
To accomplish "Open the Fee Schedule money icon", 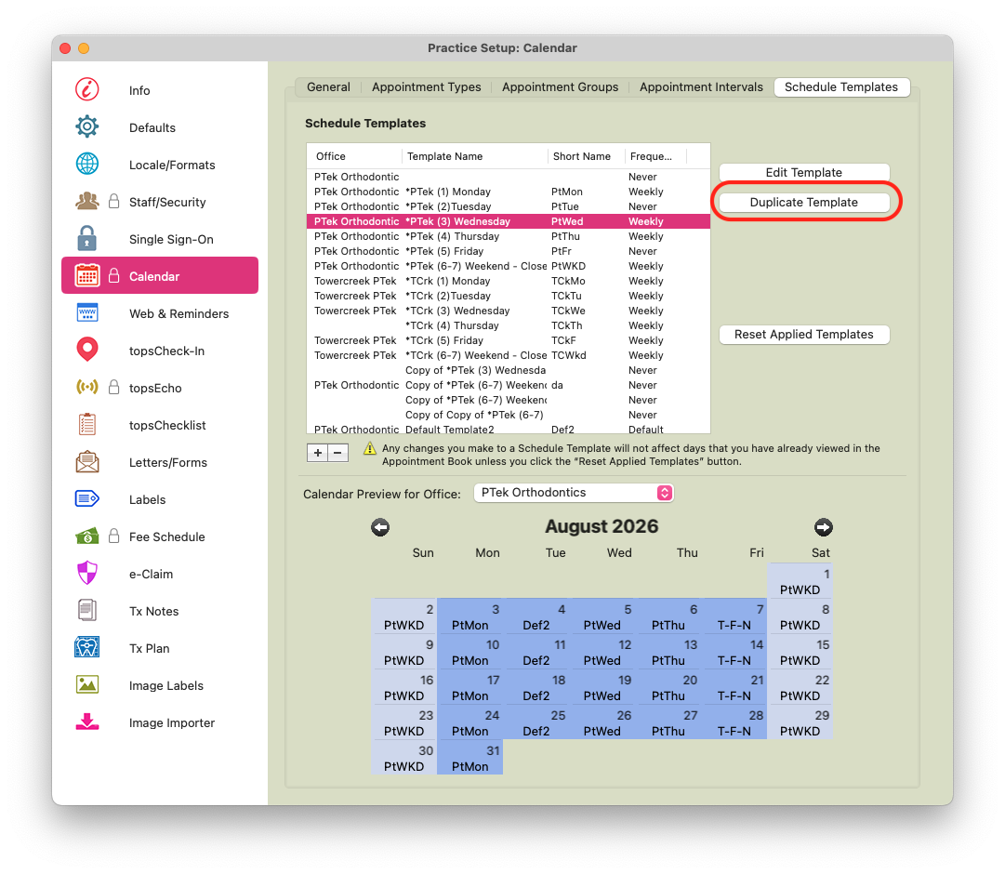I will [87, 536].
